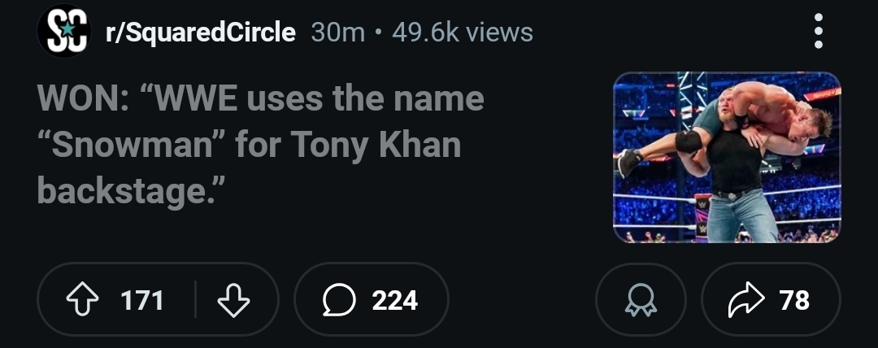Open the wrestling match thumbnail image
Image resolution: width=878 pixels, height=348 pixels.
[x=726, y=157]
